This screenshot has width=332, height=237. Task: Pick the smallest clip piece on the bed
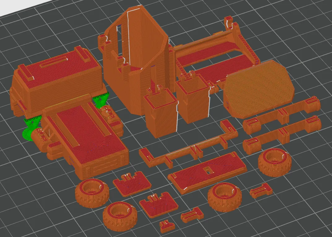click(x=167, y=226)
